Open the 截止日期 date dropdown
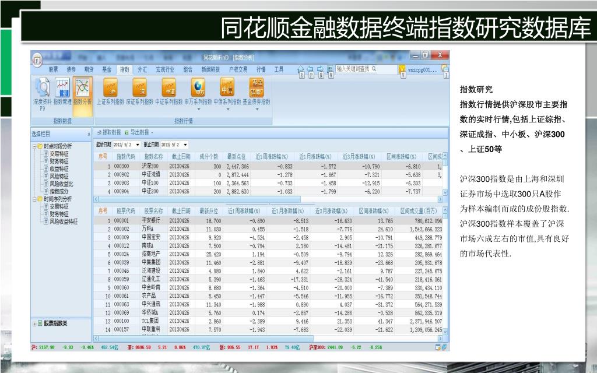The image size is (597, 373). (185, 145)
